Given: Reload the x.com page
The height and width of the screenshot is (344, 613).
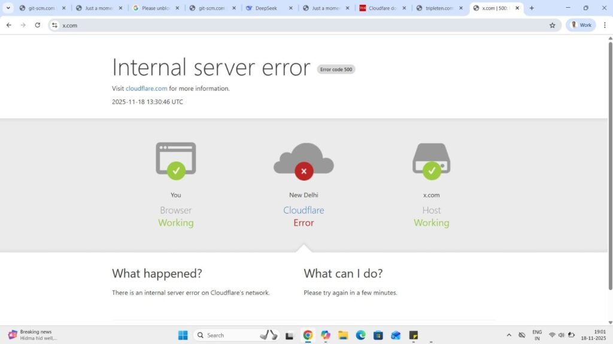Looking at the screenshot, I should (x=38, y=25).
